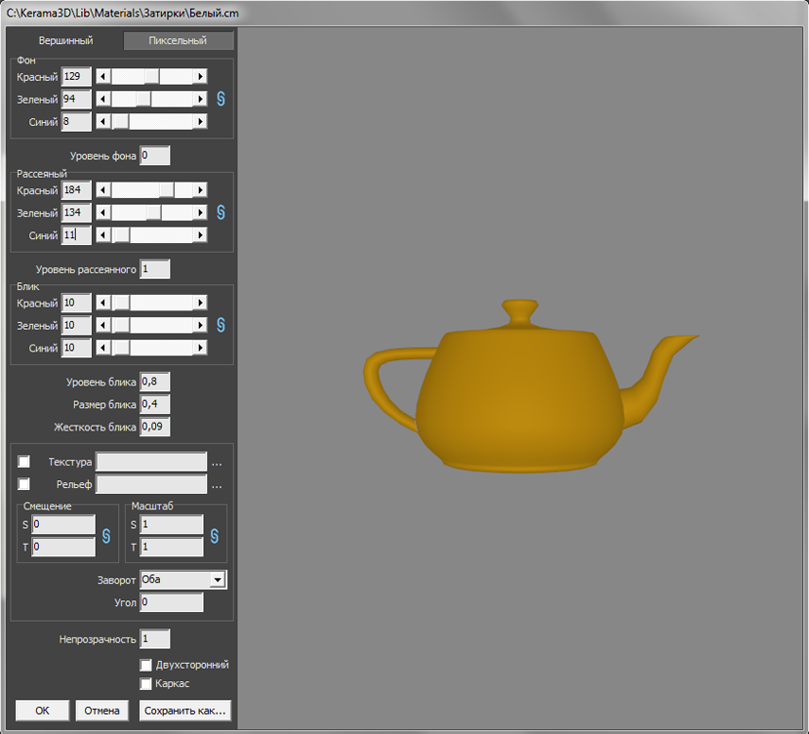
Task: Click the Блик Красный slider thumb
Action: pos(121,303)
